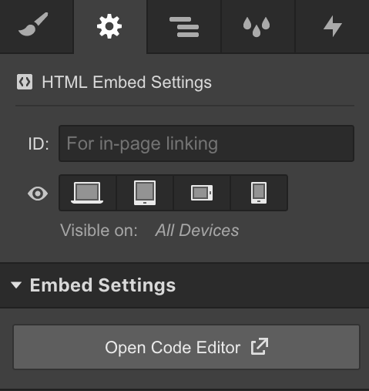The height and width of the screenshot is (391, 369).
Task: Open the Navigator stacked-lines tab
Action: 184,26
